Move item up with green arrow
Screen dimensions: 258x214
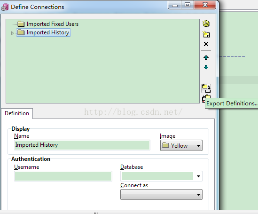[206, 57]
